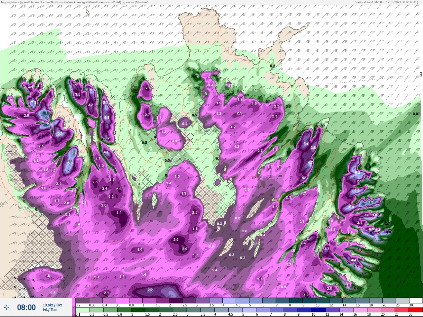Select bright red rain swatch above 30

pyautogui.click(x=416, y=310)
